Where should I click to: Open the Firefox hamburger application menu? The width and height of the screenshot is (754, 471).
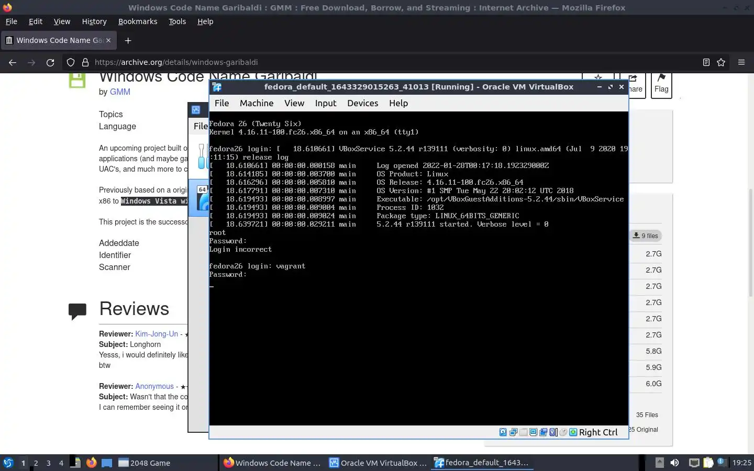tap(741, 62)
